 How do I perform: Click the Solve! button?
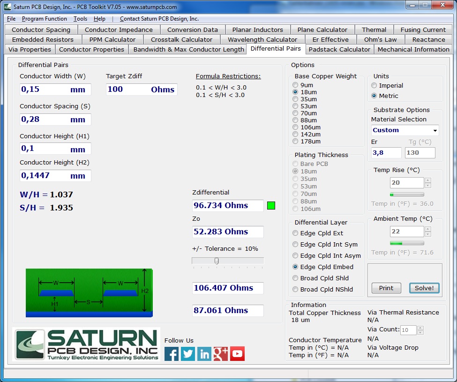pyautogui.click(x=424, y=288)
